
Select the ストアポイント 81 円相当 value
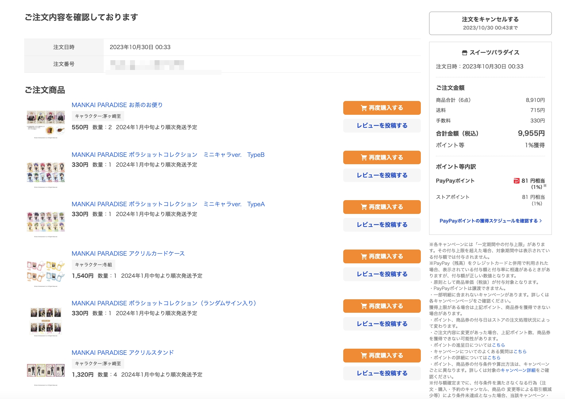click(533, 197)
